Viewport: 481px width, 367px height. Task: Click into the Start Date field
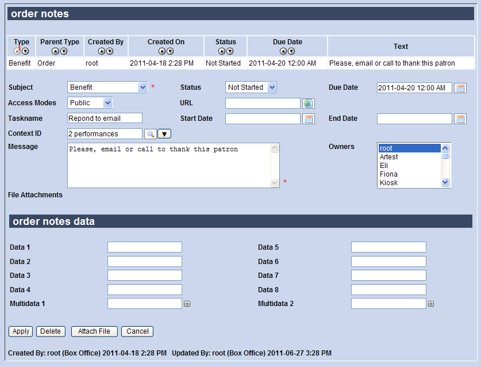pos(263,119)
